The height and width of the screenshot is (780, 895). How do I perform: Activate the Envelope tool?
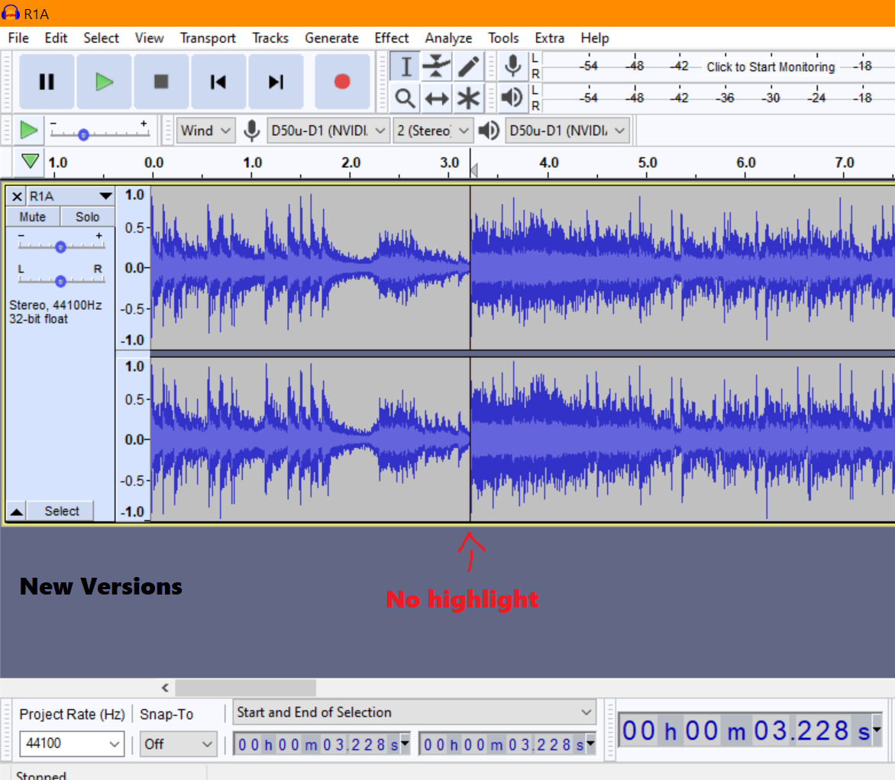point(436,66)
